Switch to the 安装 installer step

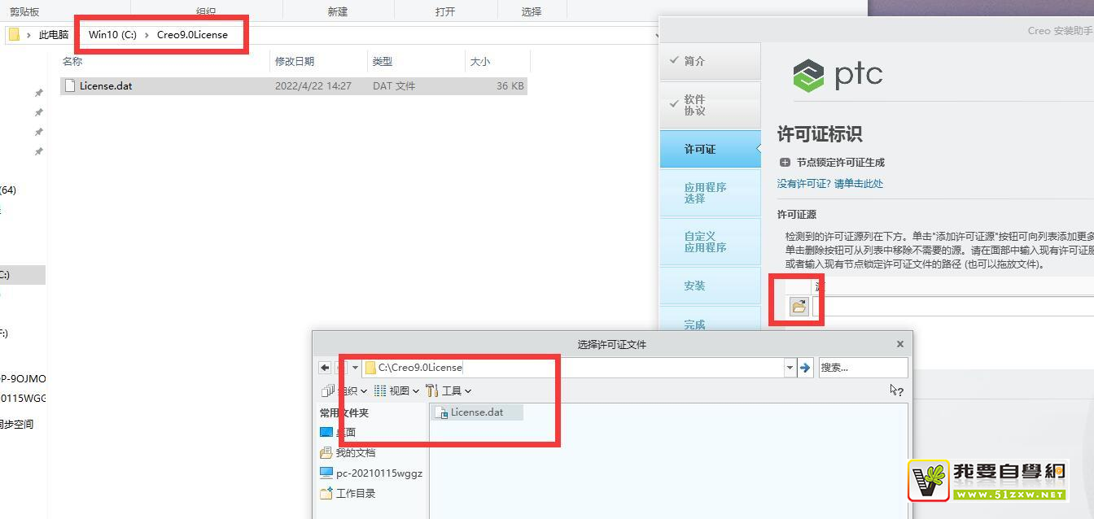pyautogui.click(x=694, y=286)
